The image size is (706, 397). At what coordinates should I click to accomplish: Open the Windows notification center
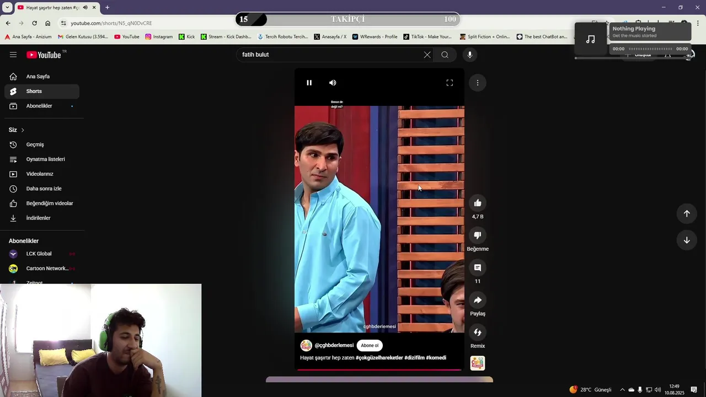point(694,390)
